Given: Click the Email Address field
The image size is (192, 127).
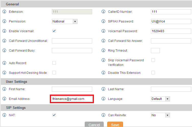Looking at the screenshot, I should click(x=72, y=99).
